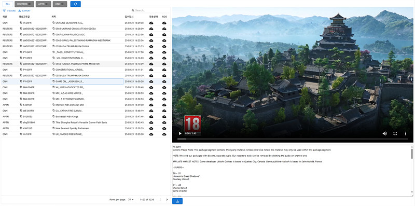
Task: Copy icon beside PY-04FR ID
Action: point(21,52)
